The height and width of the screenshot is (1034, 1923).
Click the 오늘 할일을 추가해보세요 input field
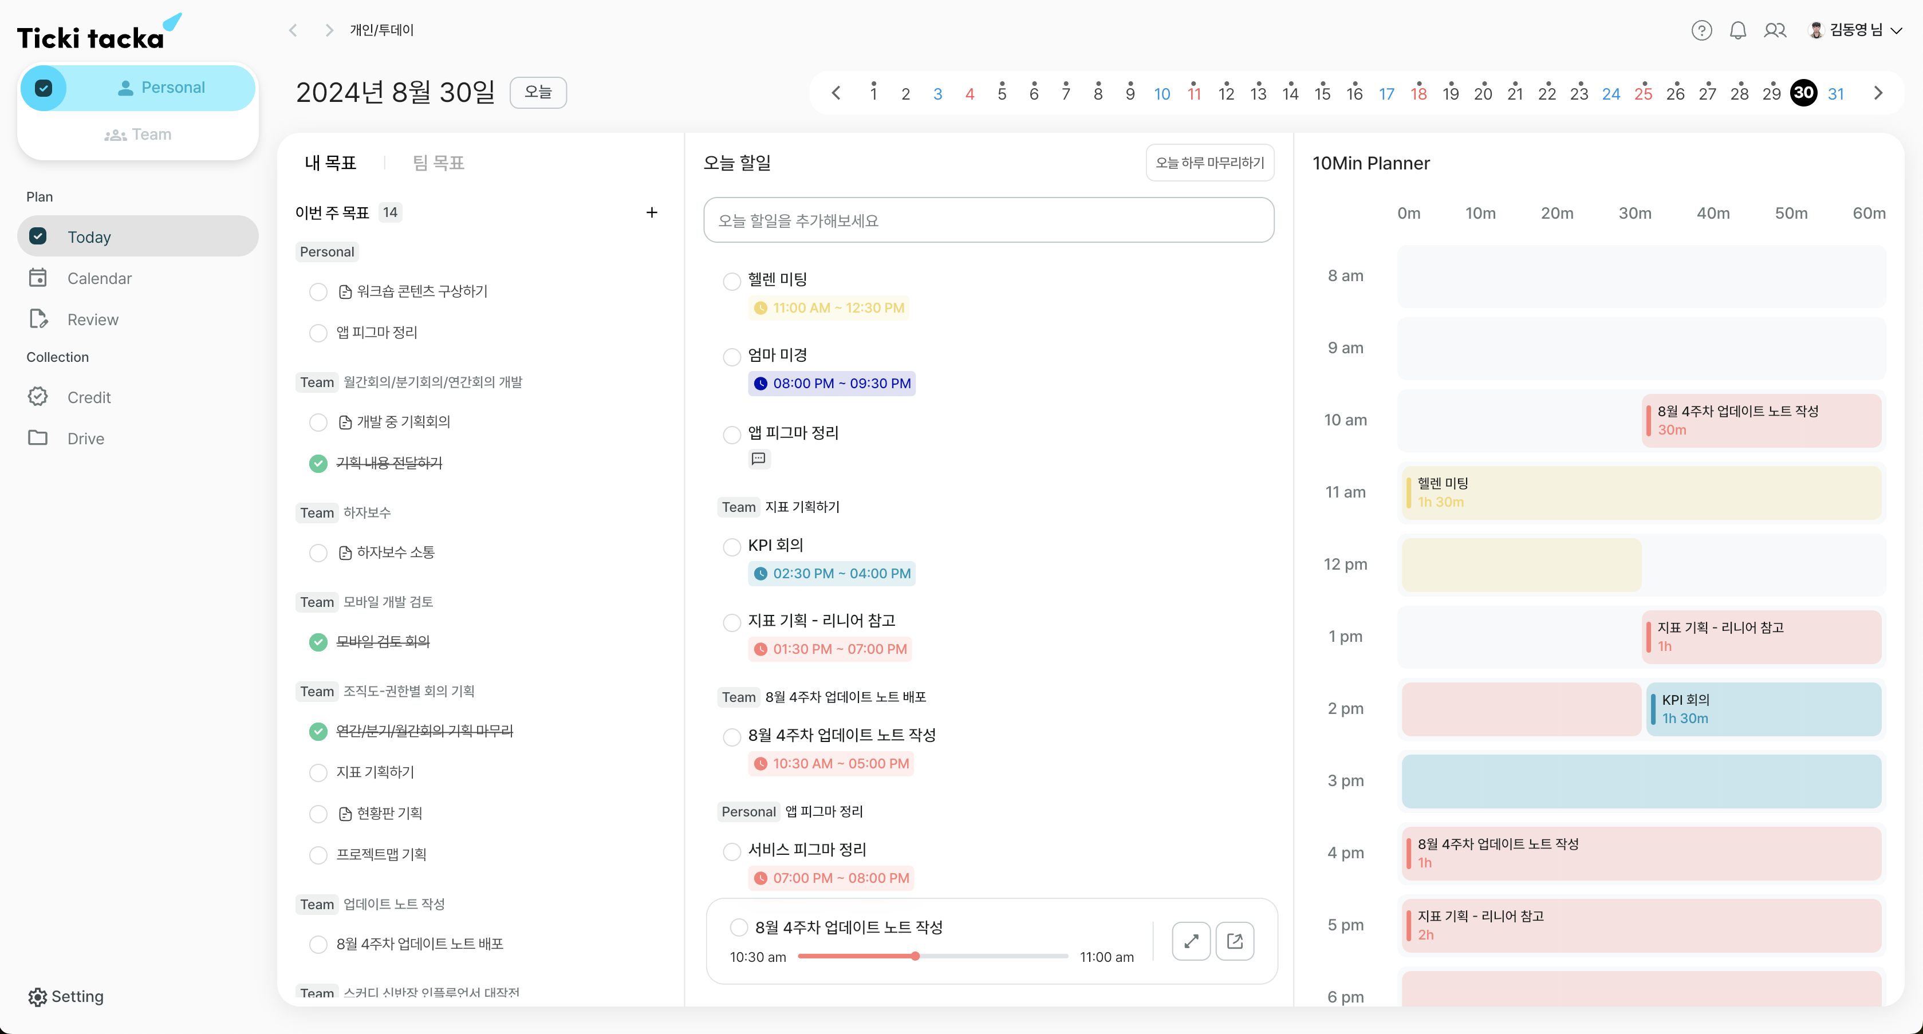coord(988,220)
